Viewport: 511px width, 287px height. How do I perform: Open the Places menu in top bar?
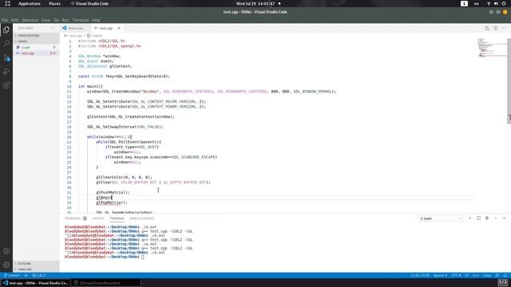[54, 3]
